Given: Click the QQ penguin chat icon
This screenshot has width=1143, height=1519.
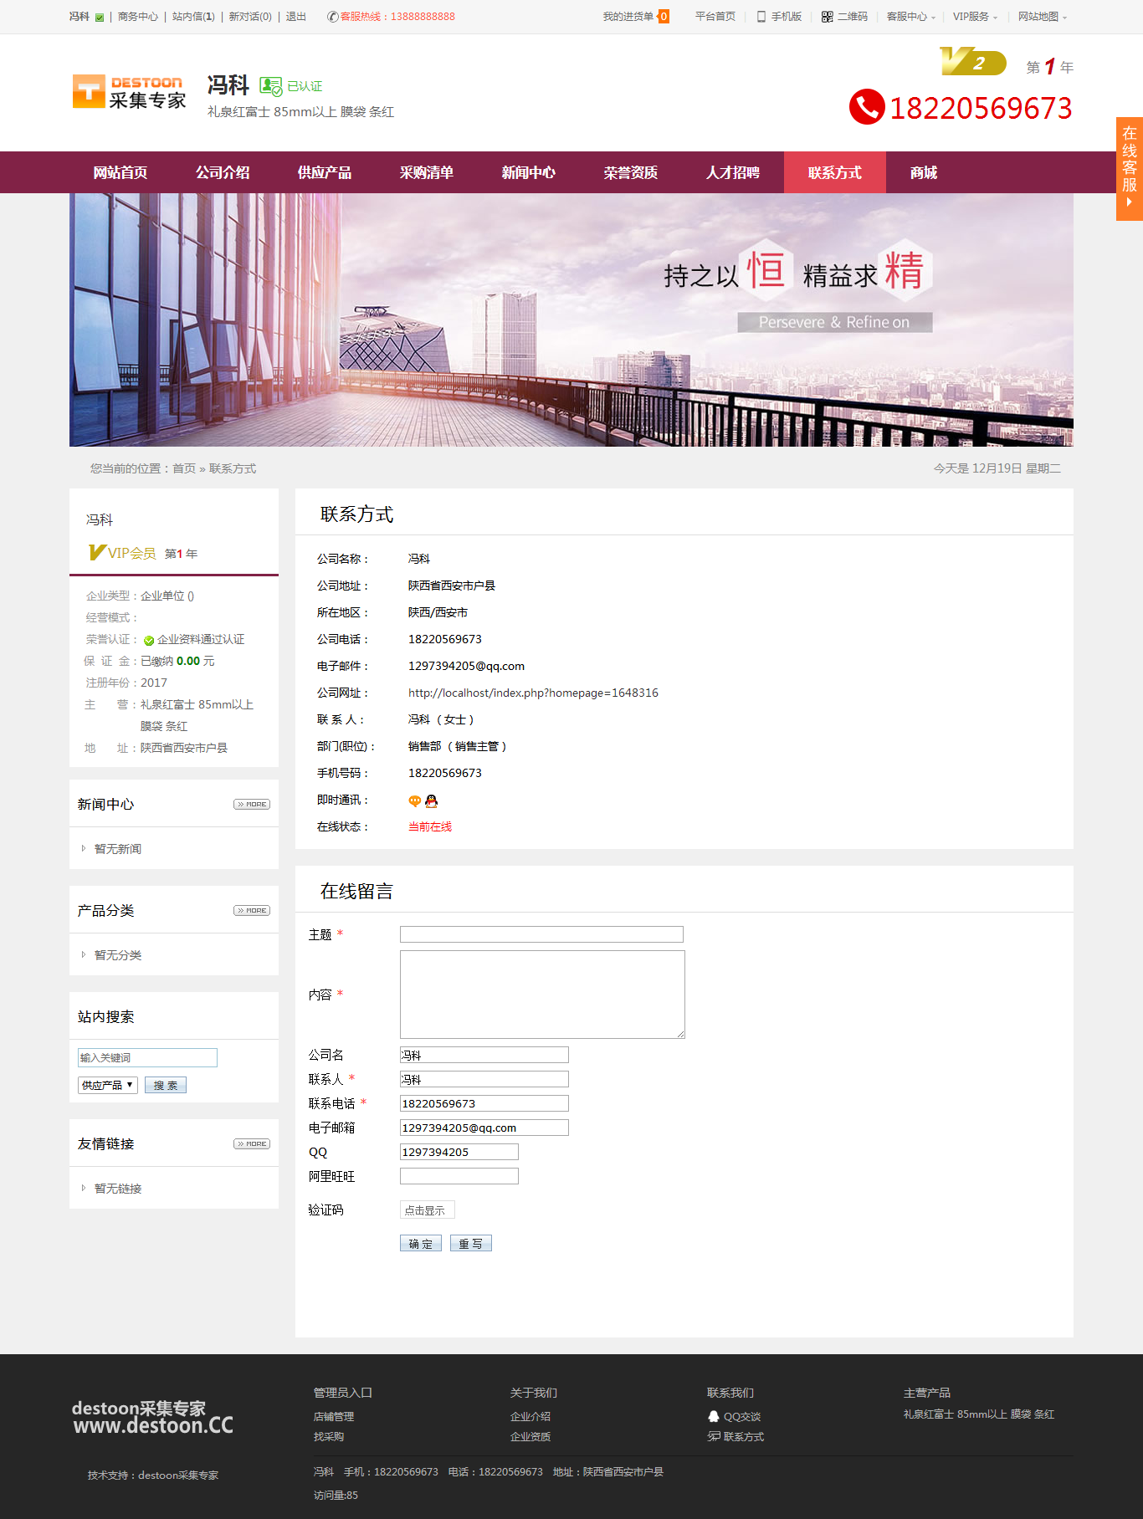Looking at the screenshot, I should tap(432, 800).
